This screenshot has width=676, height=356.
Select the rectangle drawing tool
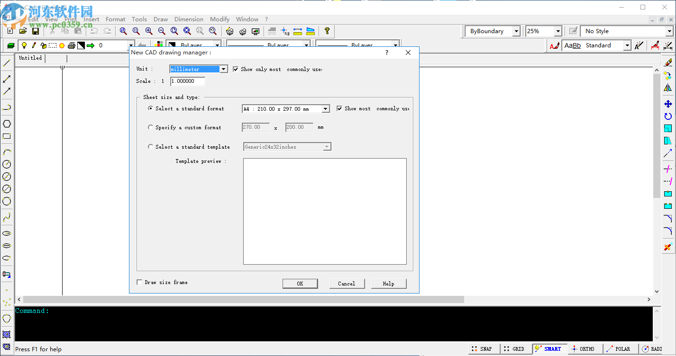coord(7,136)
